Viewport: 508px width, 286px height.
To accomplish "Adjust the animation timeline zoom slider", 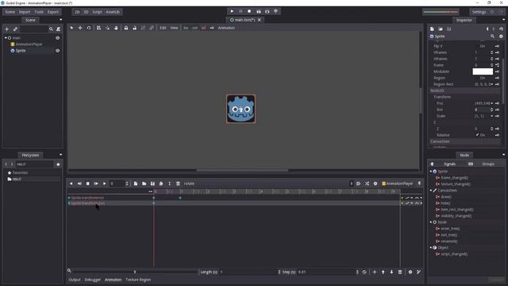I will (135, 272).
